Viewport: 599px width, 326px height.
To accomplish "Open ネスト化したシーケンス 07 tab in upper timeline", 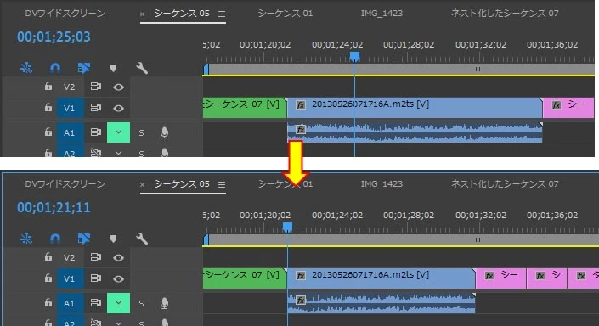I will click(x=505, y=14).
